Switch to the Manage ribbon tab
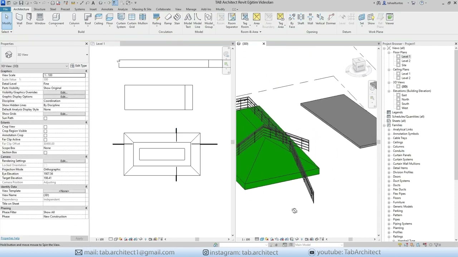 coord(191,9)
